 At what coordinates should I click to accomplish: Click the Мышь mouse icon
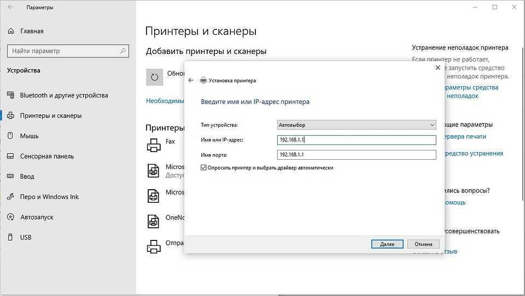point(10,136)
